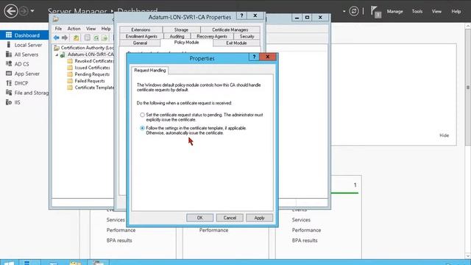The height and width of the screenshot is (265, 471).
Task: Click the properties sheet icon in certsrv toolbar
Action: (87, 38)
